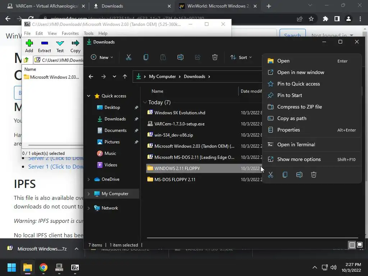This screenshot has height=276, width=368.
Task: Open Windows Start menu
Action: pyautogui.click(x=11, y=267)
